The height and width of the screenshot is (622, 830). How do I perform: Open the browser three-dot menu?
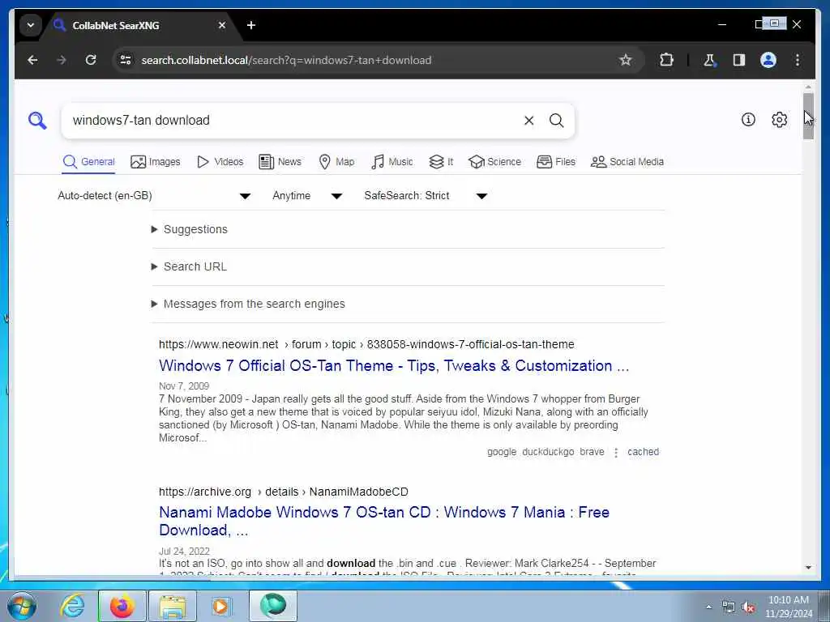point(798,60)
